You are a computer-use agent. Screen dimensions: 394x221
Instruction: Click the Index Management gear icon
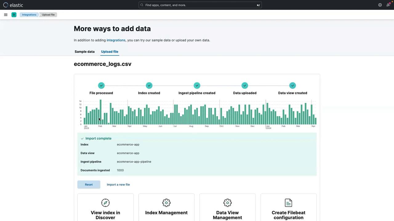166,203
